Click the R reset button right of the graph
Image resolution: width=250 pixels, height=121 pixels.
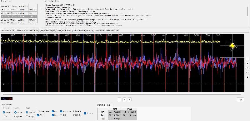pyautogui.click(x=247, y=68)
